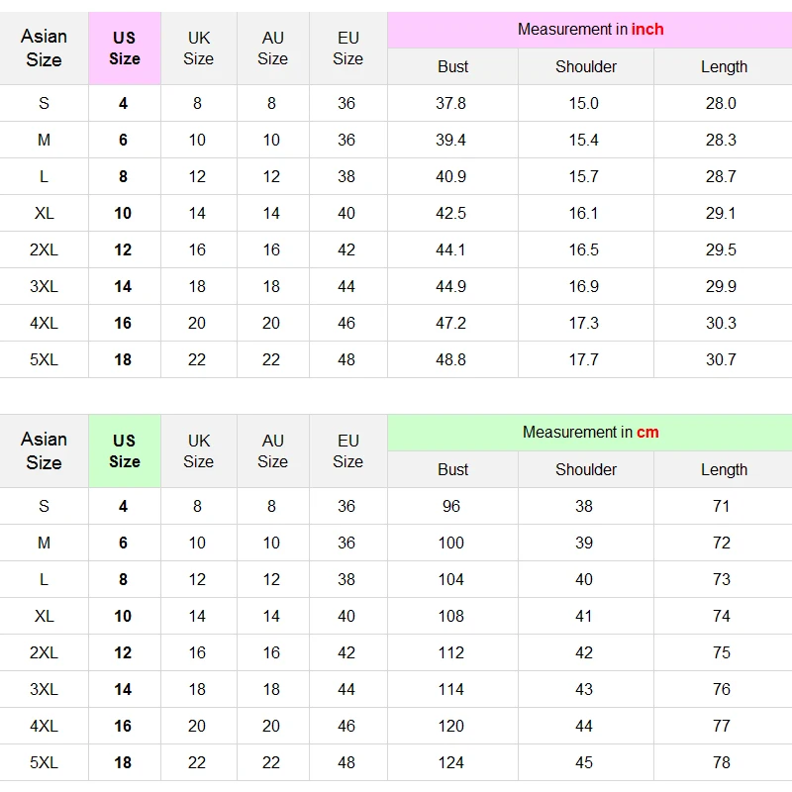Click length value 30.7 for 5XL

pyautogui.click(x=721, y=359)
